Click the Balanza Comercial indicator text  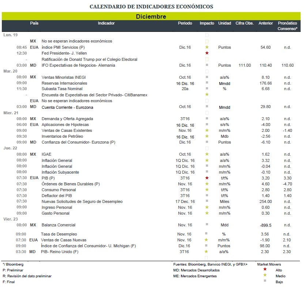coord(59,225)
